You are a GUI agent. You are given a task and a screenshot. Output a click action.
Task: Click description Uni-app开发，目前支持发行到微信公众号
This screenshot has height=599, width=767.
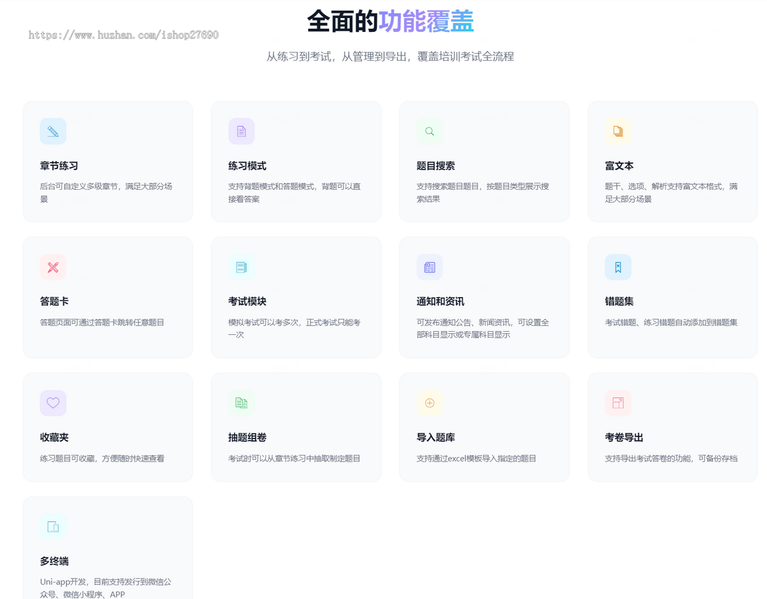[x=105, y=588]
